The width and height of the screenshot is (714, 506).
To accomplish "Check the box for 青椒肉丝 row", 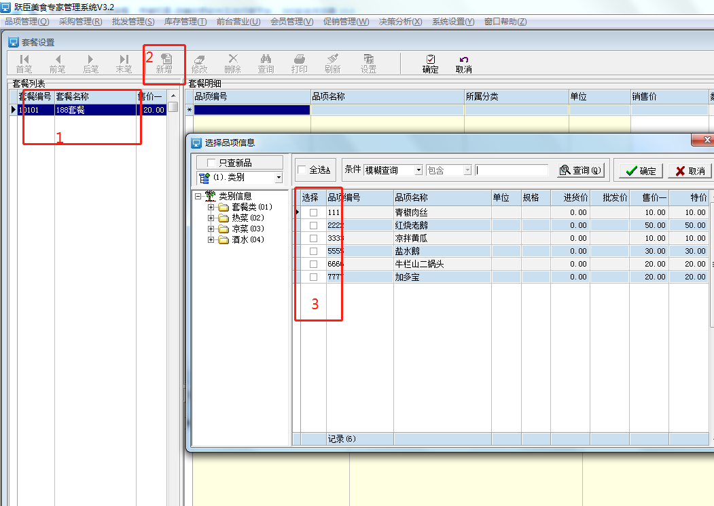I will (x=313, y=212).
